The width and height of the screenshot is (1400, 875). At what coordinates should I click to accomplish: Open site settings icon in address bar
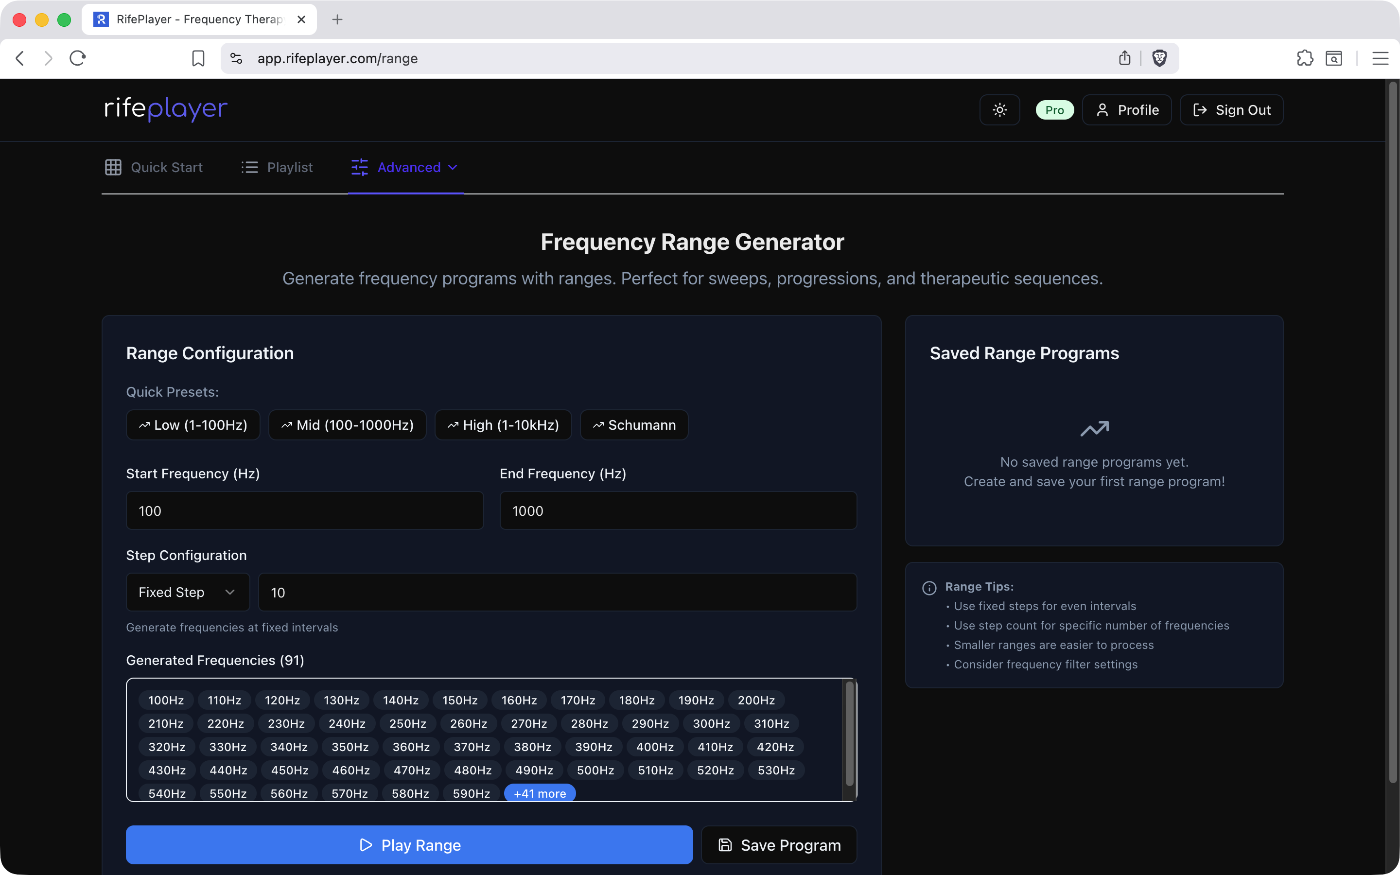[236, 58]
